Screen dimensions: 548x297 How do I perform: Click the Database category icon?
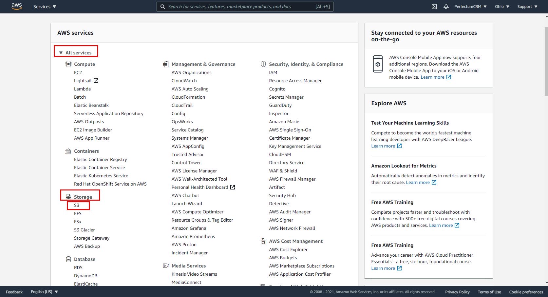[68, 259]
